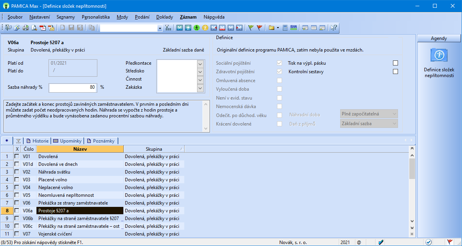The height and width of the screenshot is (246, 462).
Task: Open the Náhradní doba dropdown
Action: click(369, 114)
